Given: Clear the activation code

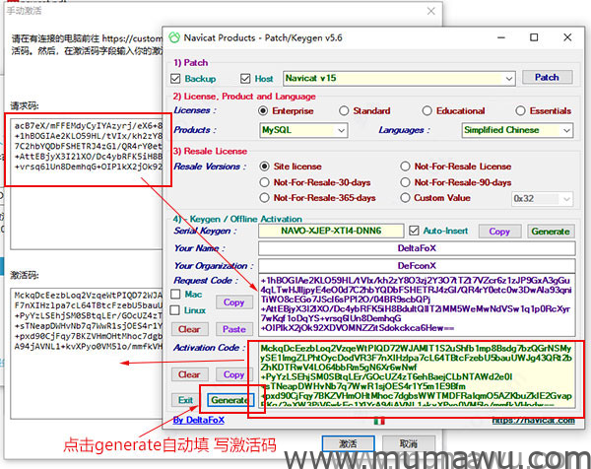Looking at the screenshot, I should tap(189, 374).
